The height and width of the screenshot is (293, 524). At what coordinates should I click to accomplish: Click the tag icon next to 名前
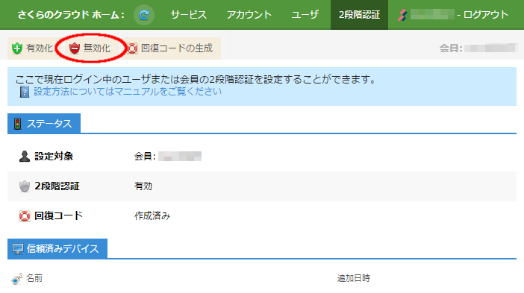coord(16,279)
